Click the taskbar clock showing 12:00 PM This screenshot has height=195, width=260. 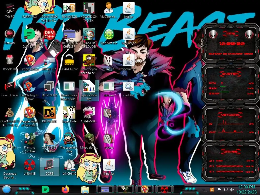click(246, 189)
